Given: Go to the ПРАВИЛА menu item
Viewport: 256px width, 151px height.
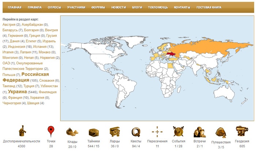Looking at the screenshot, I should [x=35, y=7].
